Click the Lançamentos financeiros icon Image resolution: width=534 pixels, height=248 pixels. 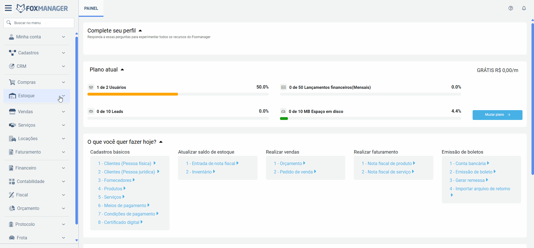point(283,87)
